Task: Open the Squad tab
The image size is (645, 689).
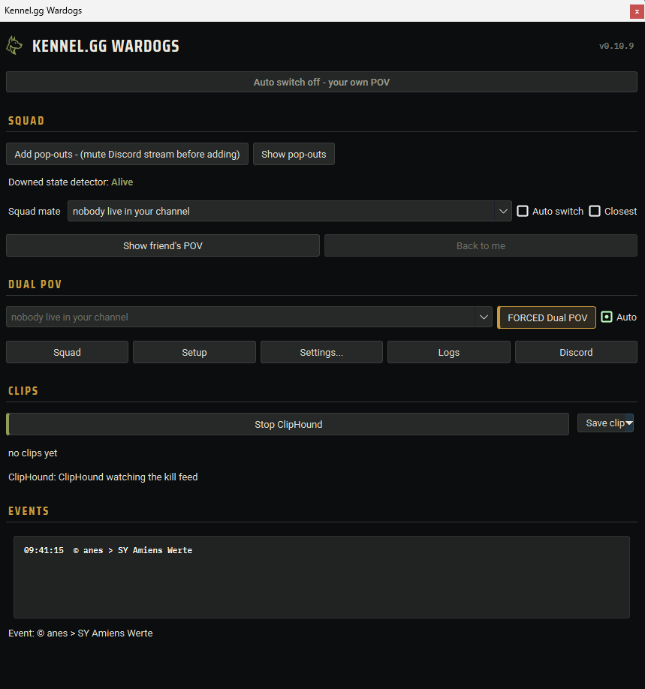Action: (x=67, y=353)
